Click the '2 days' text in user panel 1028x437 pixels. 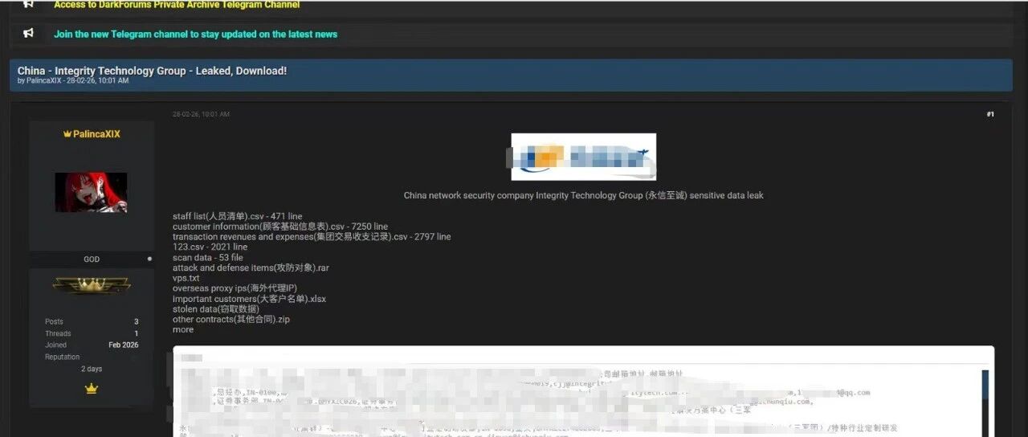click(92, 369)
